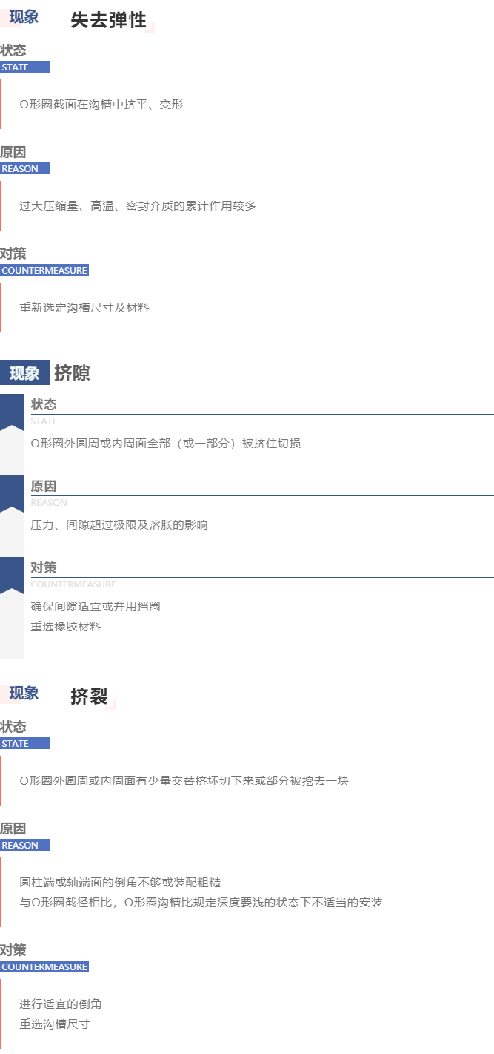Click the blue arrow marker beside 挤隙 原因

coord(12,494)
